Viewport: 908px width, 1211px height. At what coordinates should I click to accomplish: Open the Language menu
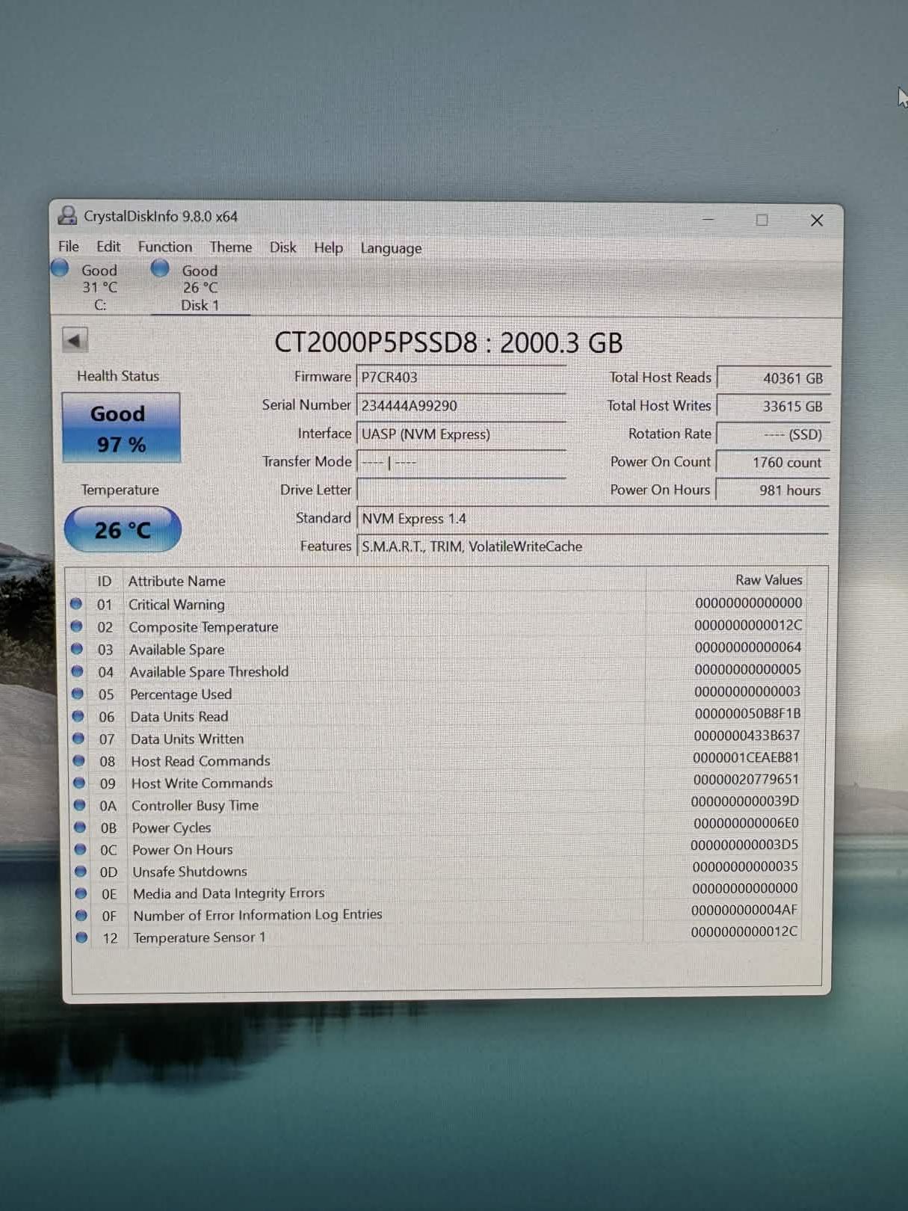(391, 248)
